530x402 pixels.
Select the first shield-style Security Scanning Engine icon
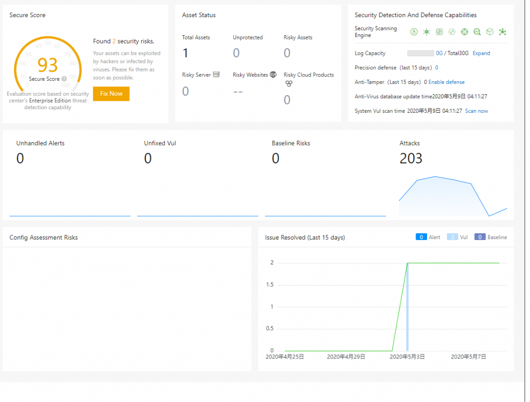[414, 32]
